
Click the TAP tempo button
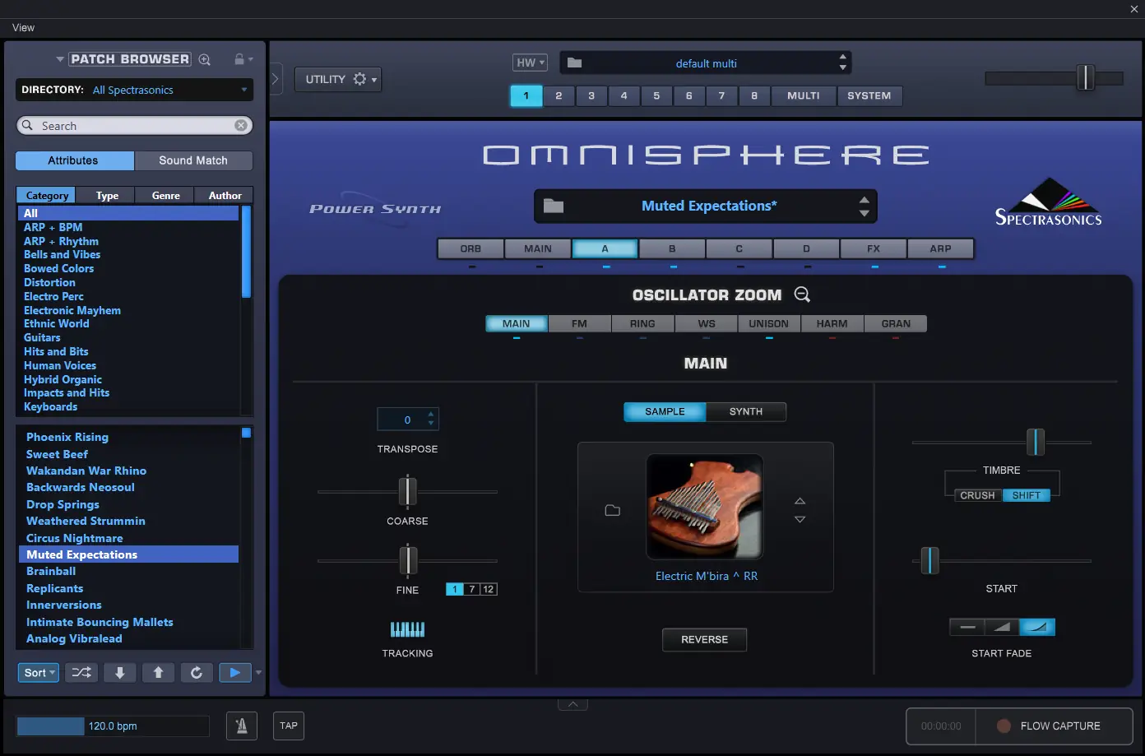[x=289, y=726]
